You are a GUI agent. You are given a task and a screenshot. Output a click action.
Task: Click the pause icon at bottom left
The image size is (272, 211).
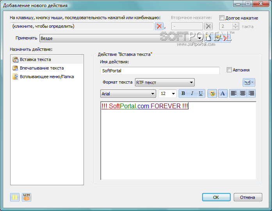[x=15, y=197]
